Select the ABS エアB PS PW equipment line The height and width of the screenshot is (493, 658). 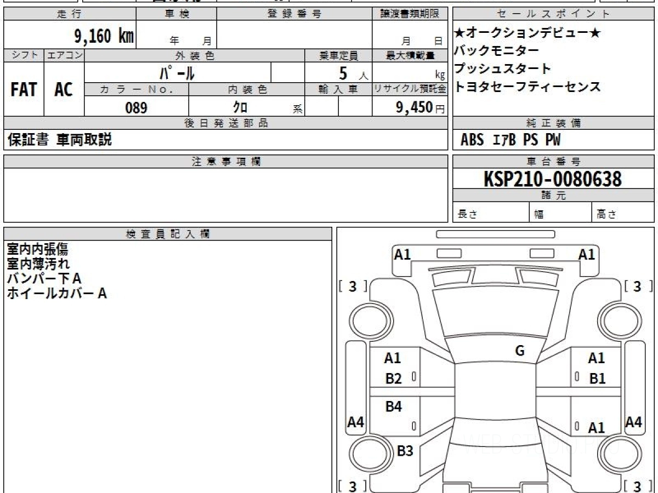[510, 140]
